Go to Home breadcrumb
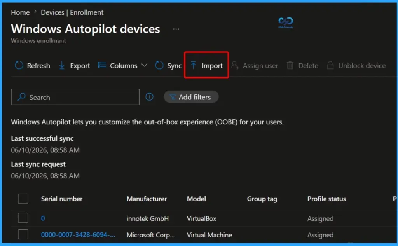 [x=20, y=12]
